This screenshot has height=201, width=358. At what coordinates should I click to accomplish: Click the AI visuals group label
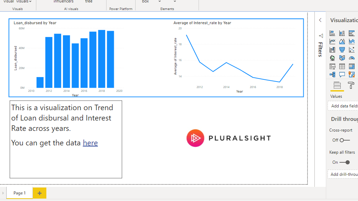71,9
